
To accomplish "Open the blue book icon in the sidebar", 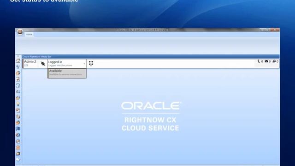I will [18, 129].
